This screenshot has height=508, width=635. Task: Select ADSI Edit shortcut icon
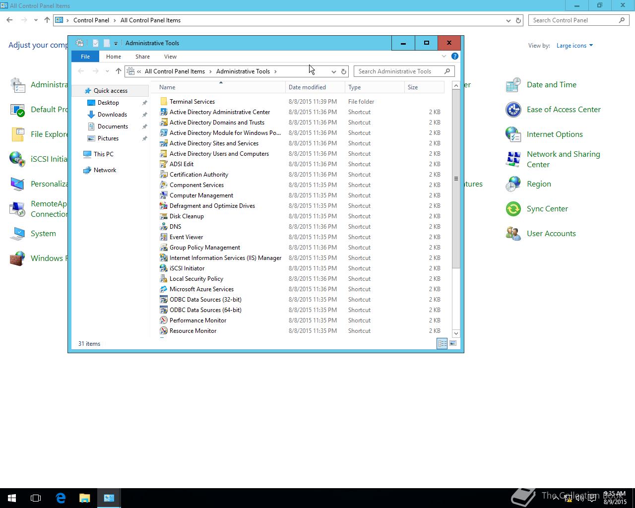point(163,164)
